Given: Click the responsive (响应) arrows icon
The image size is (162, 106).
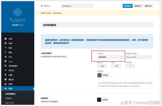Looking at the screenshot, I should point(6,48).
